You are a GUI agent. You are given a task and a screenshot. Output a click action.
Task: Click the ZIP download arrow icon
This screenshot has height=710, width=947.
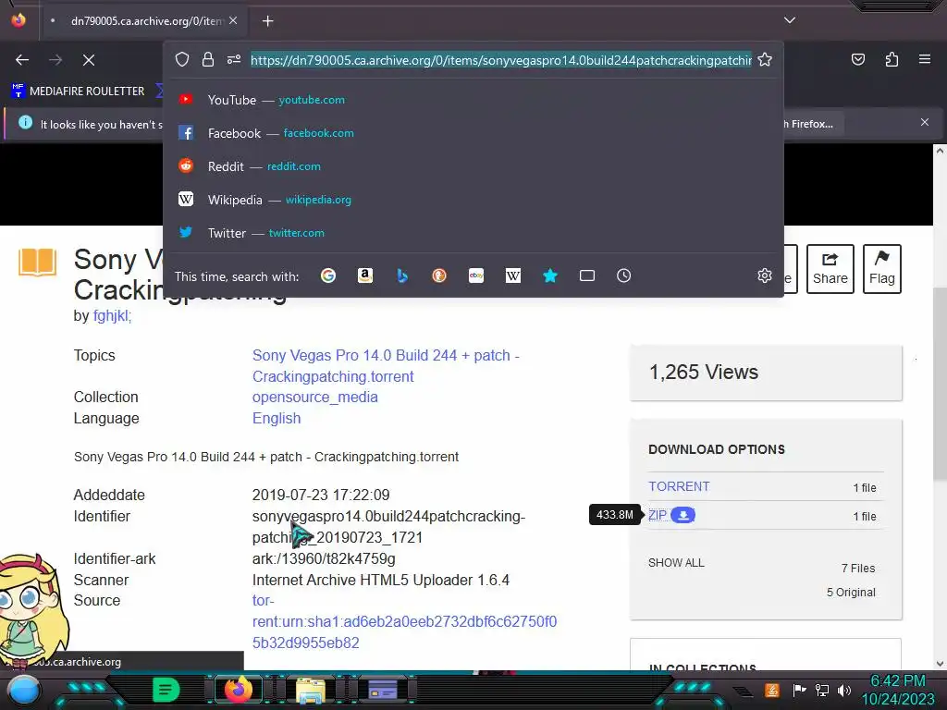(683, 515)
